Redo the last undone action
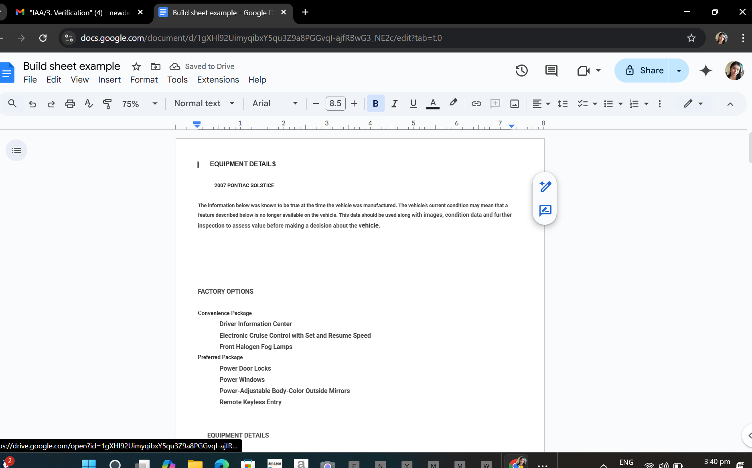 point(51,104)
